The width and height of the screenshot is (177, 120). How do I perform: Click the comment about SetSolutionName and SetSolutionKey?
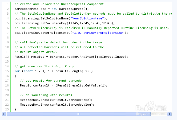pyautogui.click(x=93, y=14)
